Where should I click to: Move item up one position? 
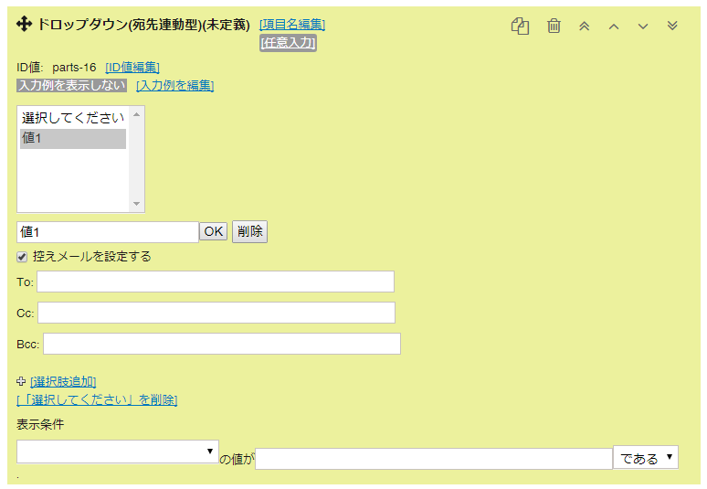click(614, 26)
